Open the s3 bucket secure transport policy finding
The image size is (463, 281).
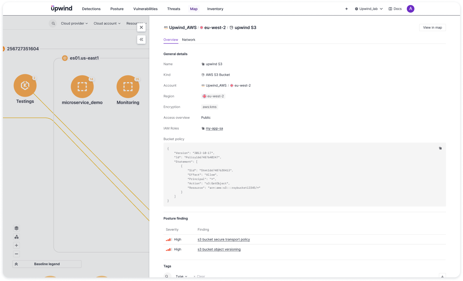pos(224,239)
